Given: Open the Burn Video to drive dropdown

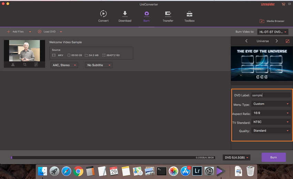Looking at the screenshot, I should (x=273, y=32).
